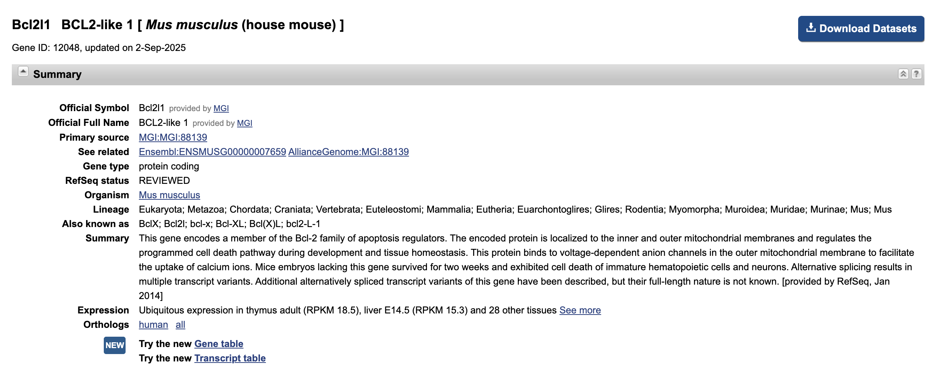Try the new Transcript table
The image size is (930, 381).
tap(230, 358)
